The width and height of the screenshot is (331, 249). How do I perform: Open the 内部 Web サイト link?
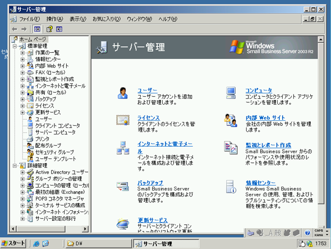[265, 117]
